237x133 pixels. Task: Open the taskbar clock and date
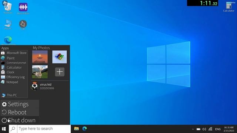tap(228, 129)
